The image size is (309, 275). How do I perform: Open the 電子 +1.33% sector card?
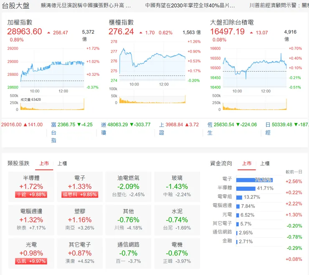tap(80, 187)
